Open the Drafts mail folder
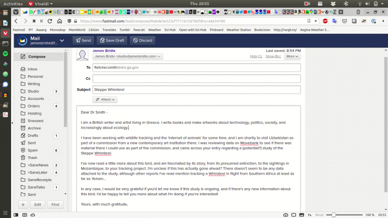This screenshot has width=388, height=218. pyautogui.click(x=33, y=136)
